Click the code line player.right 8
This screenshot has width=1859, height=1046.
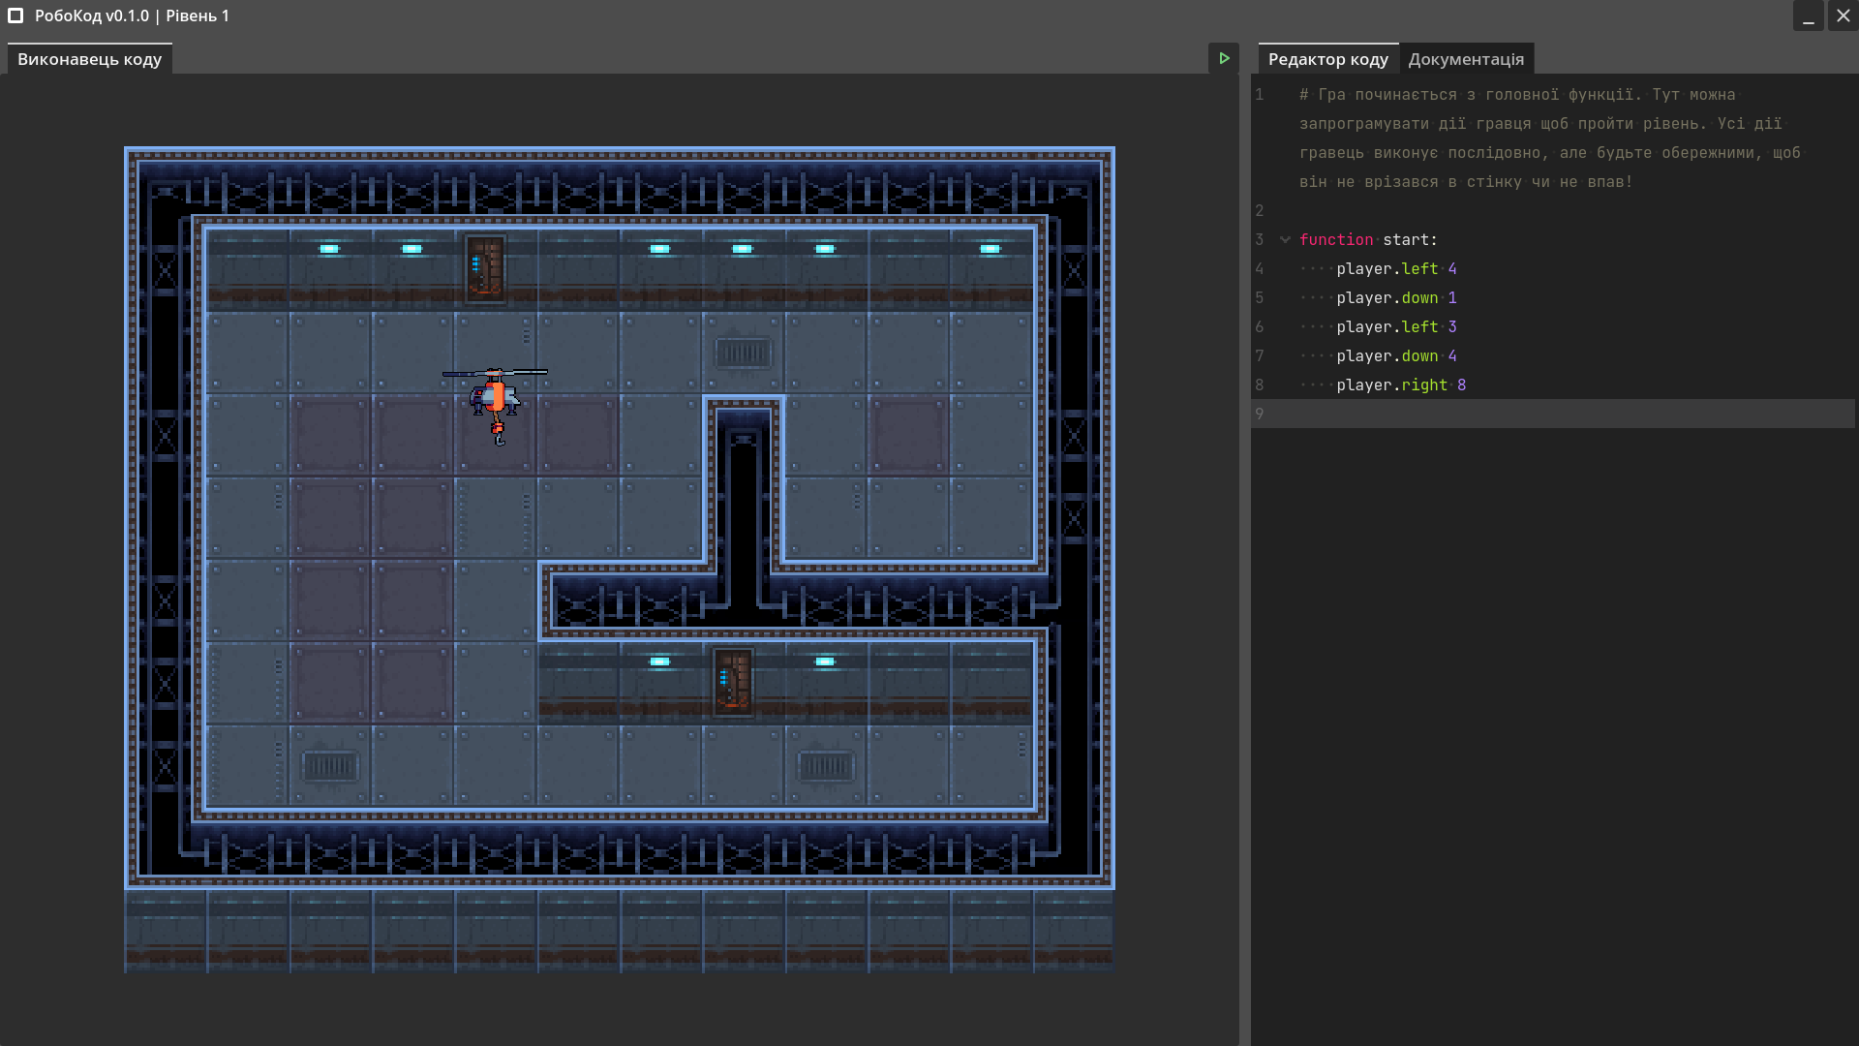(1401, 385)
